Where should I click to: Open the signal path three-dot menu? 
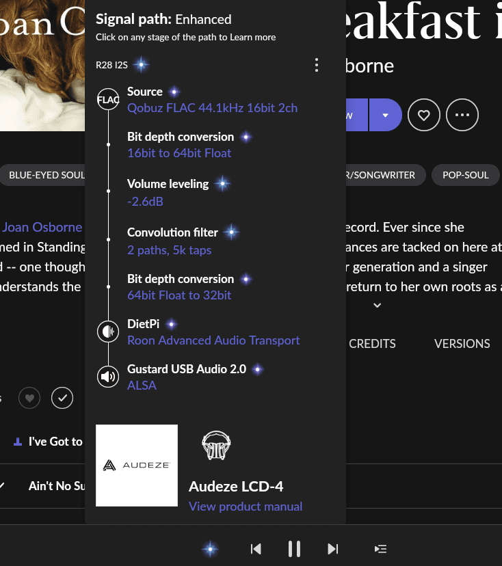coord(317,65)
